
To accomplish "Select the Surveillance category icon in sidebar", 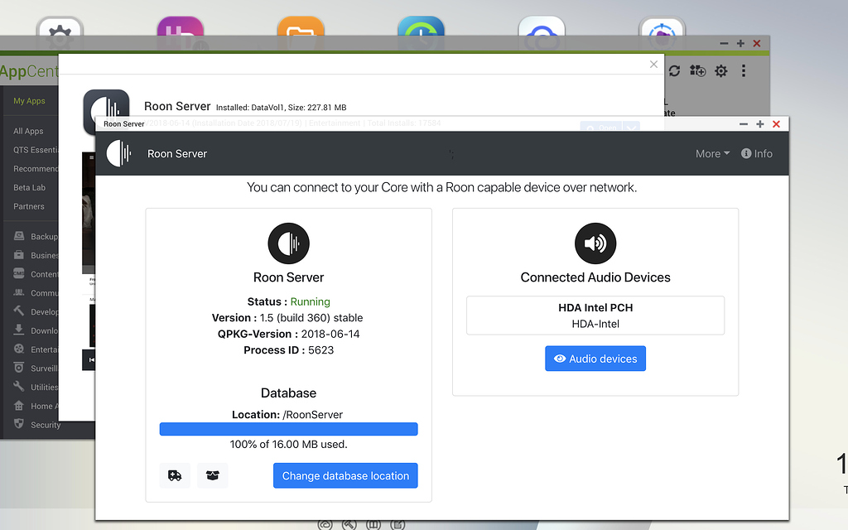I will tap(18, 368).
